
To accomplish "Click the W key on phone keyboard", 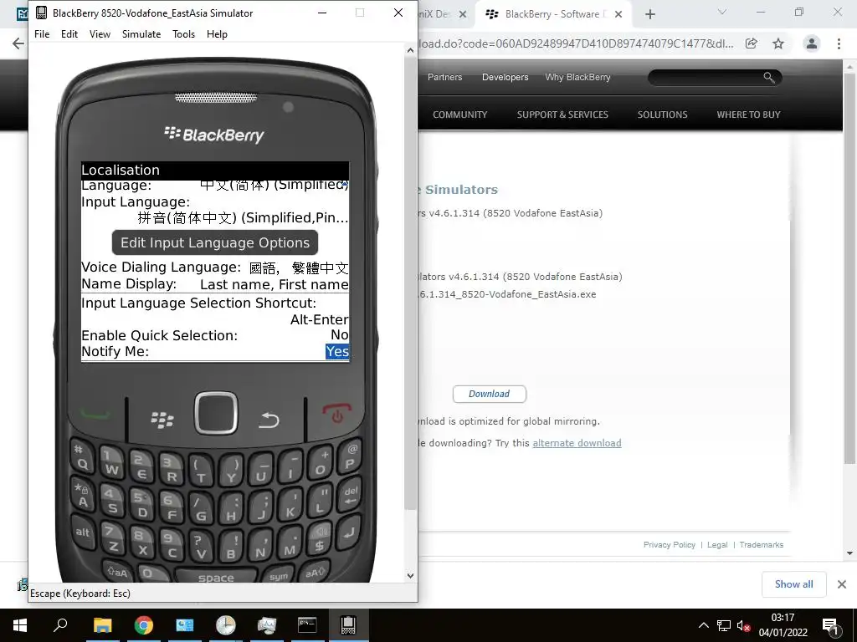I will [111, 463].
